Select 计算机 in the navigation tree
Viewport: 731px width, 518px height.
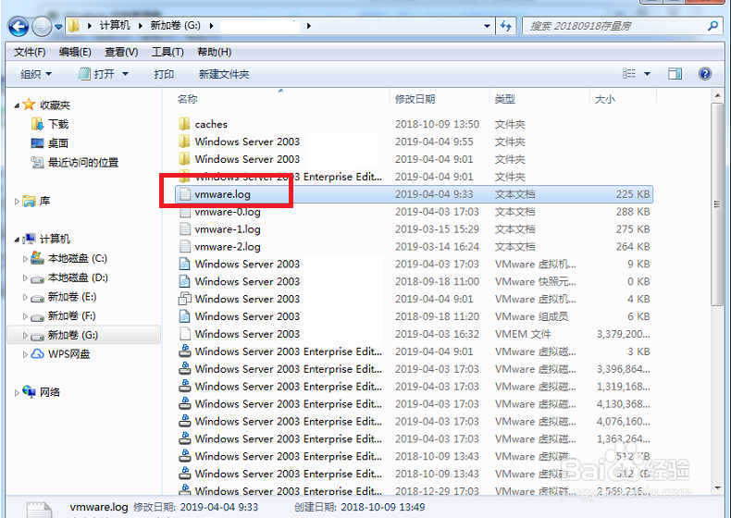pos(46,240)
